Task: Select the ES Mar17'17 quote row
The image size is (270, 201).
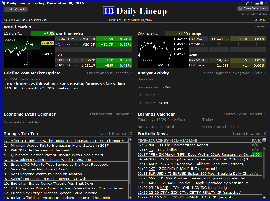Action: click(x=94, y=39)
